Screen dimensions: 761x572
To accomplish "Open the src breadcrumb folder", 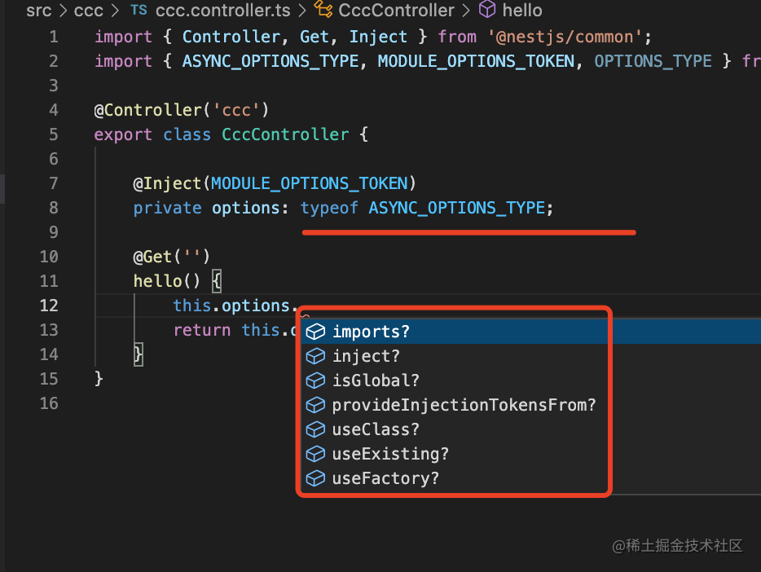I will tap(38, 11).
